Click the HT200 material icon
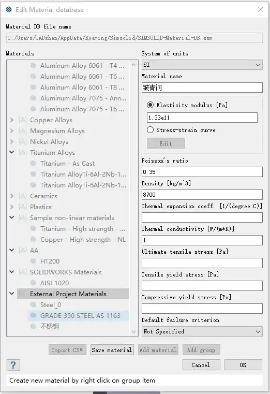Screen dimensions: 270x394 coord(33,261)
